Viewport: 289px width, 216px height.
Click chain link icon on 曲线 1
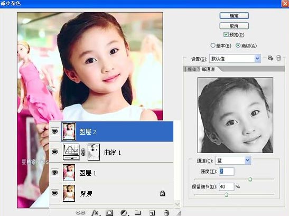(83, 152)
